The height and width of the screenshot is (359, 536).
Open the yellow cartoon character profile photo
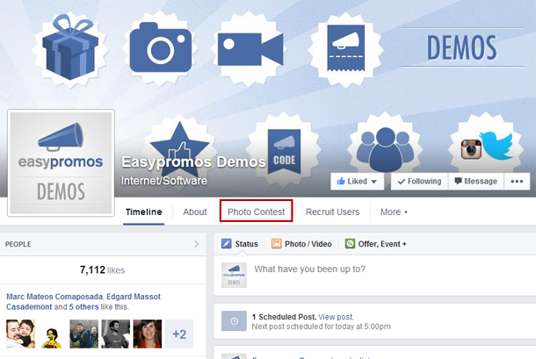point(53,334)
